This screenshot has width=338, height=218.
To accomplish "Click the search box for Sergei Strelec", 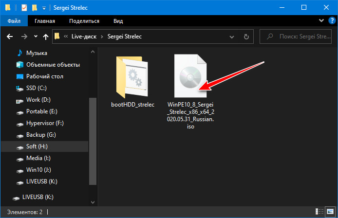I will click(x=296, y=36).
